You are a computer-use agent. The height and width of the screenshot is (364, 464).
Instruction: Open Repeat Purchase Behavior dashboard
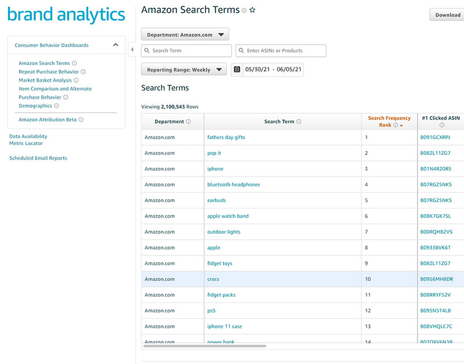(49, 71)
